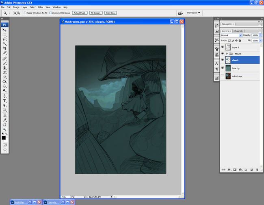Screen dimensions: 264x205
Task: Switch to the Channels tab
Action: pos(238,31)
